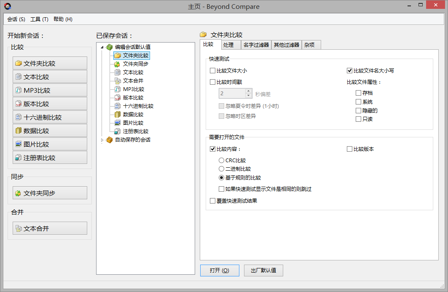Click the 数据比较 icon in saved sessions tree
Screen dimensions: 448x292
118,115
